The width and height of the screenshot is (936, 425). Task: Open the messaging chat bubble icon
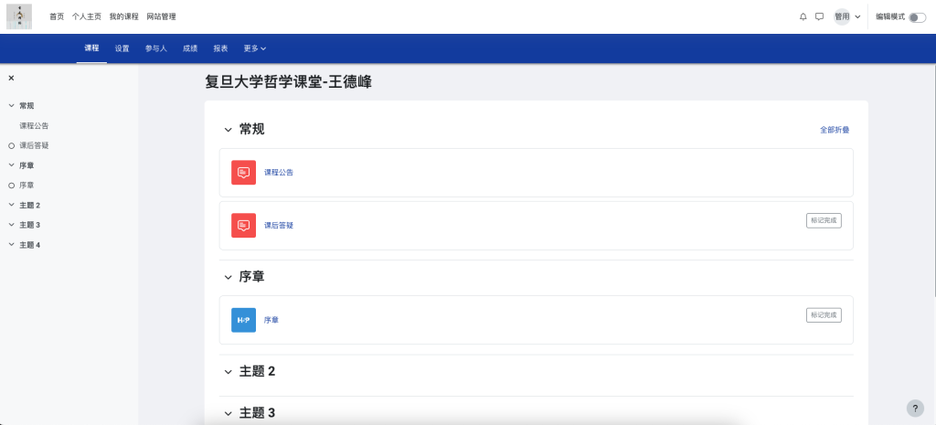tap(820, 16)
